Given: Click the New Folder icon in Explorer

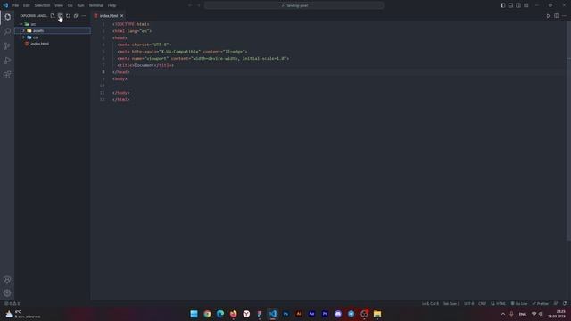Looking at the screenshot, I should click(61, 16).
